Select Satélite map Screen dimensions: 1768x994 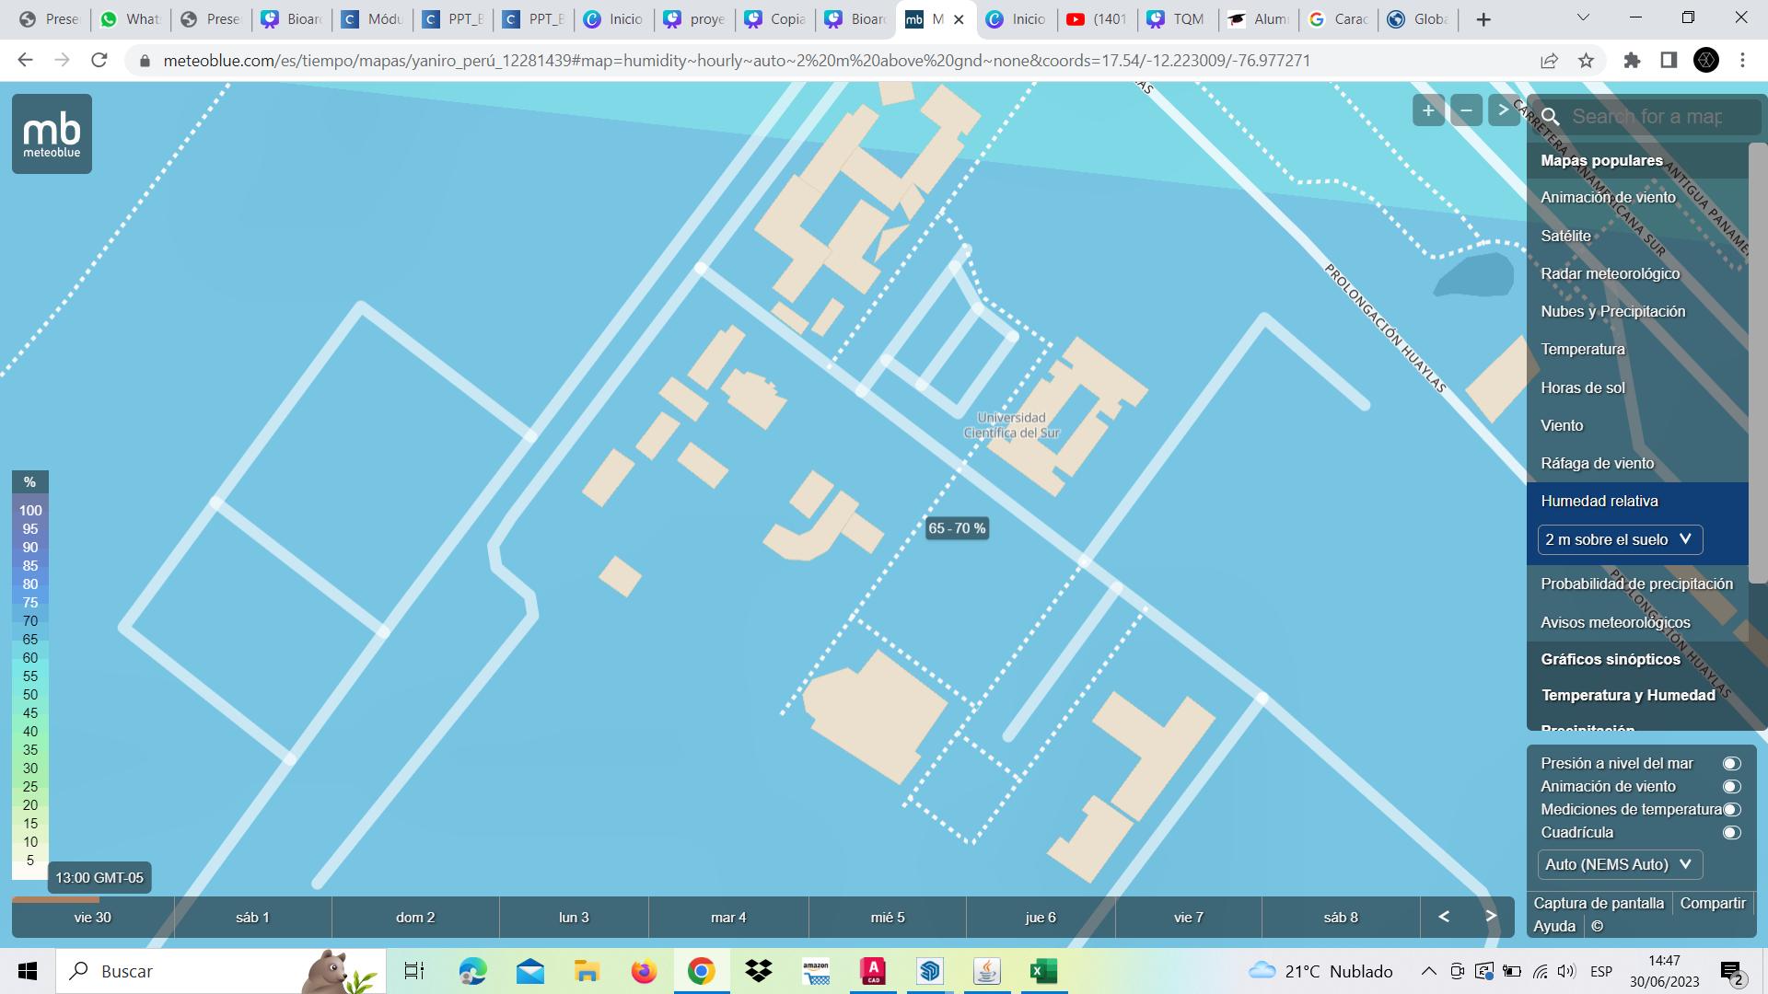(x=1565, y=236)
